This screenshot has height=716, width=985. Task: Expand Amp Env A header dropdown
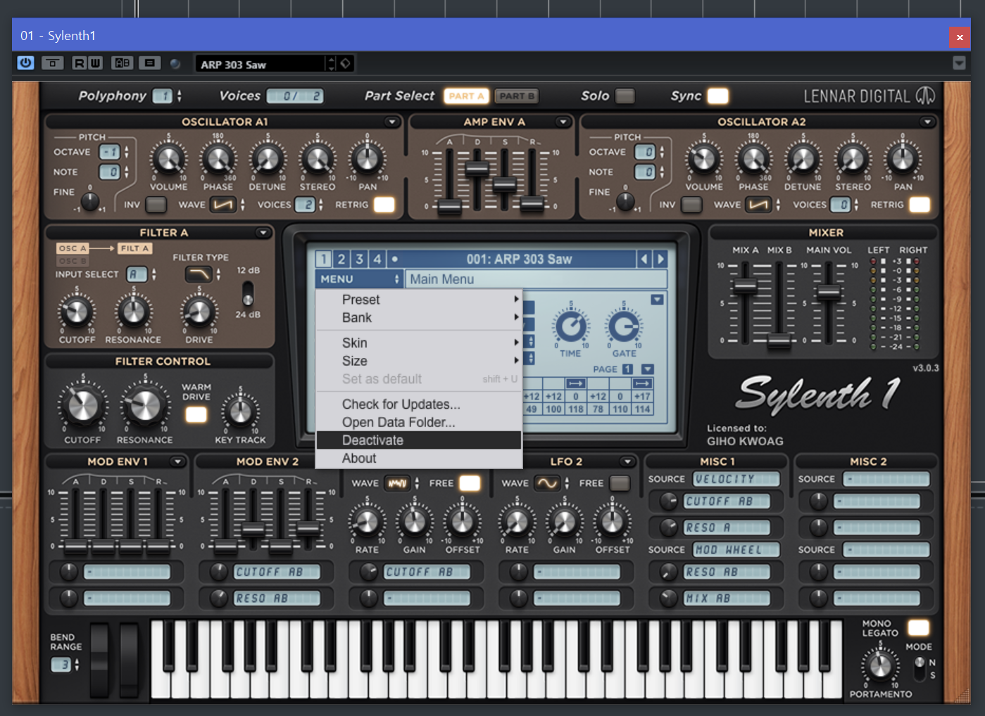pos(562,122)
